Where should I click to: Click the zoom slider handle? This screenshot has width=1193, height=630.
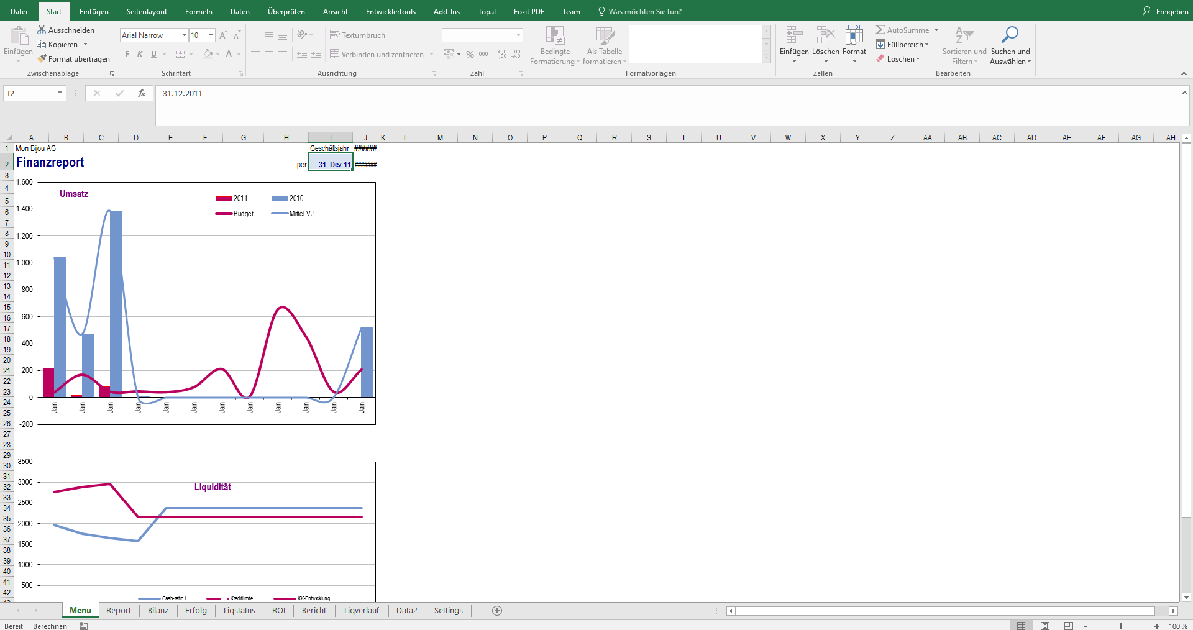(1121, 626)
